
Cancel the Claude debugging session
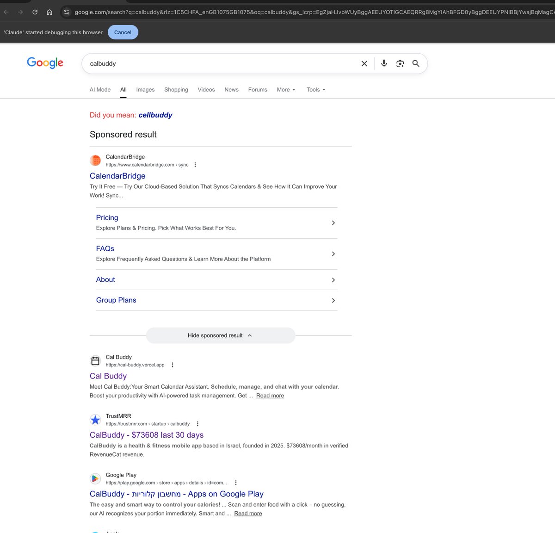pos(123,32)
